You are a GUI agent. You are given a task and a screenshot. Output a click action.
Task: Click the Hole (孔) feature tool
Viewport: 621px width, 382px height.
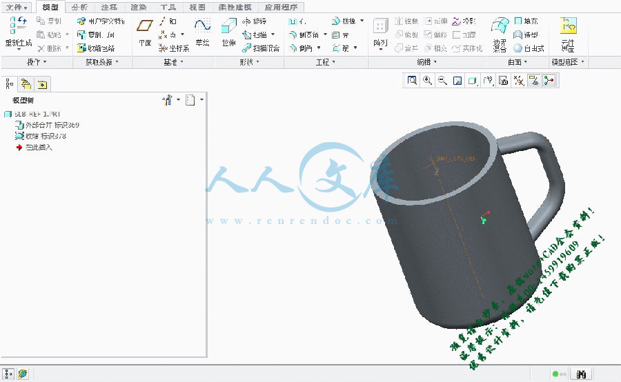click(x=297, y=21)
